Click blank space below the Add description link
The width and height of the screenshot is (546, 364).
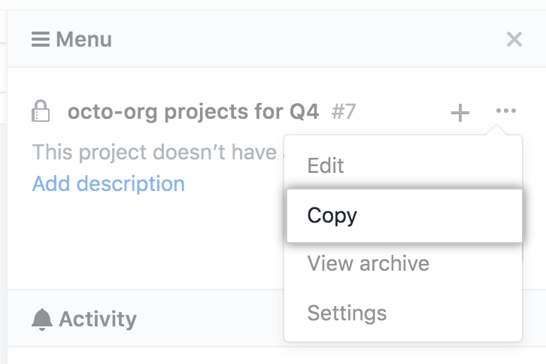143,241
